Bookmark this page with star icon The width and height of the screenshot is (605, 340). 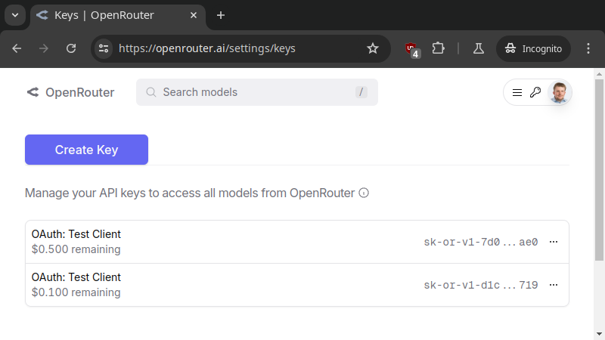372,48
